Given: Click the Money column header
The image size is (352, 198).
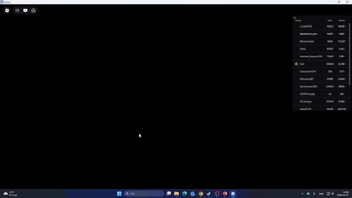Looking at the screenshot, I should [342, 20].
